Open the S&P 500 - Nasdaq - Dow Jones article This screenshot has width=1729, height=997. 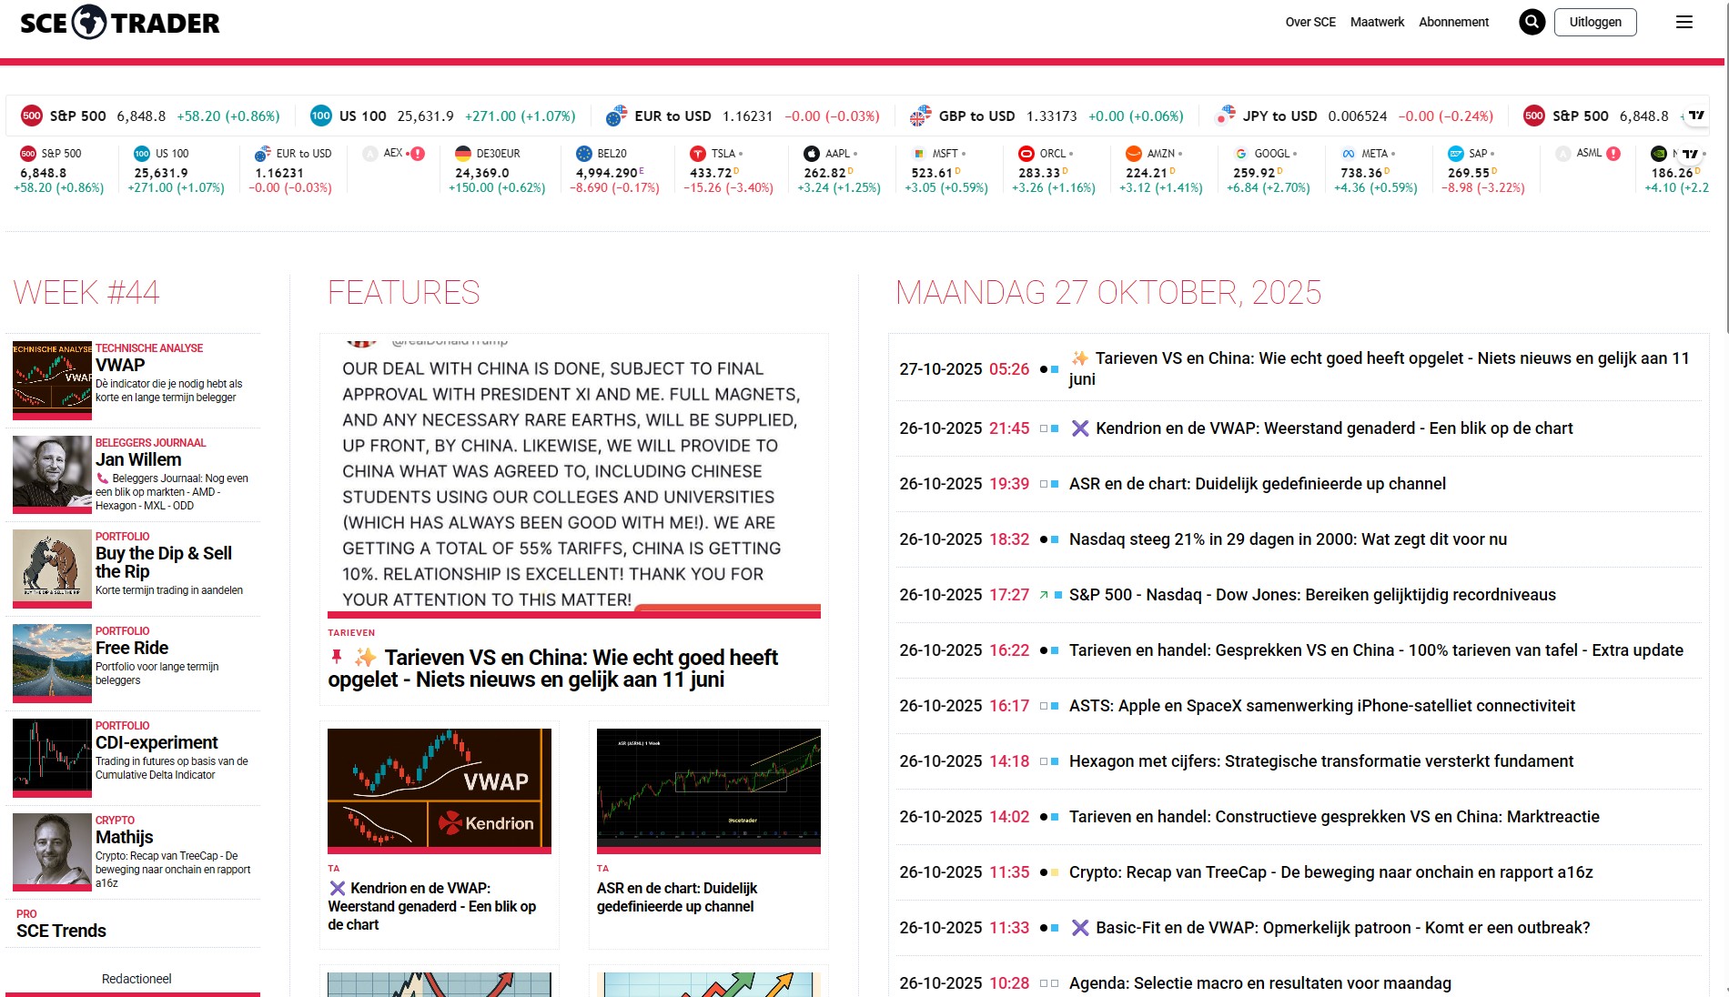point(1312,595)
